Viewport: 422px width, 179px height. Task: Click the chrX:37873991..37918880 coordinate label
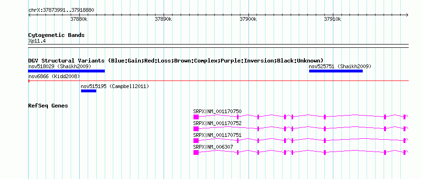tap(61, 10)
